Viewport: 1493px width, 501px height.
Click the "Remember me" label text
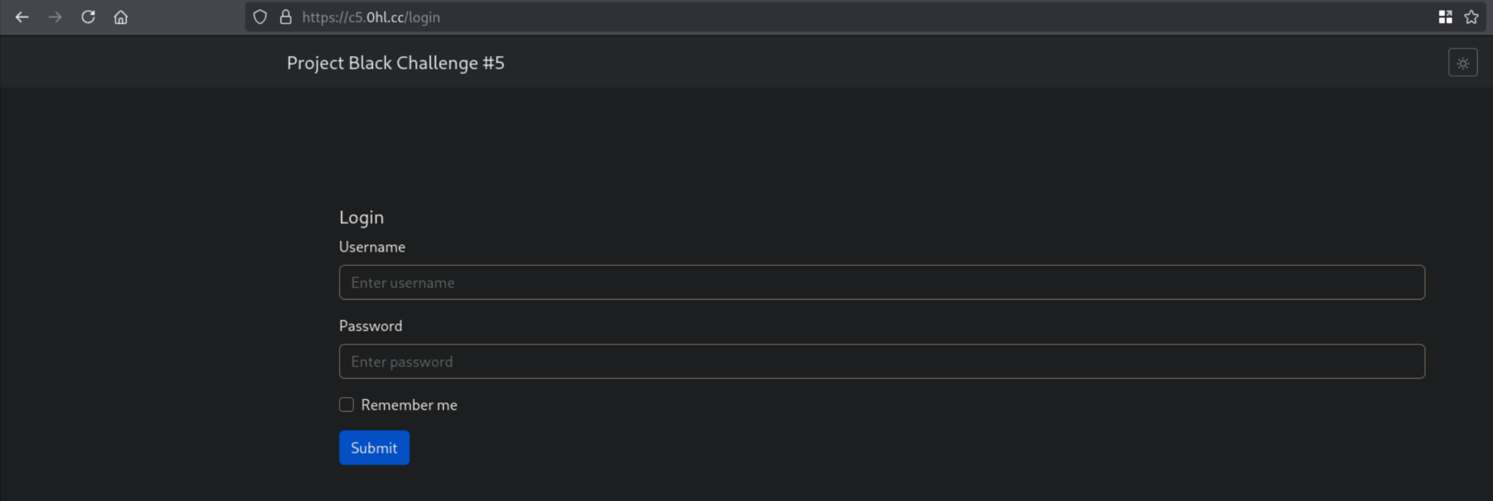coord(409,405)
